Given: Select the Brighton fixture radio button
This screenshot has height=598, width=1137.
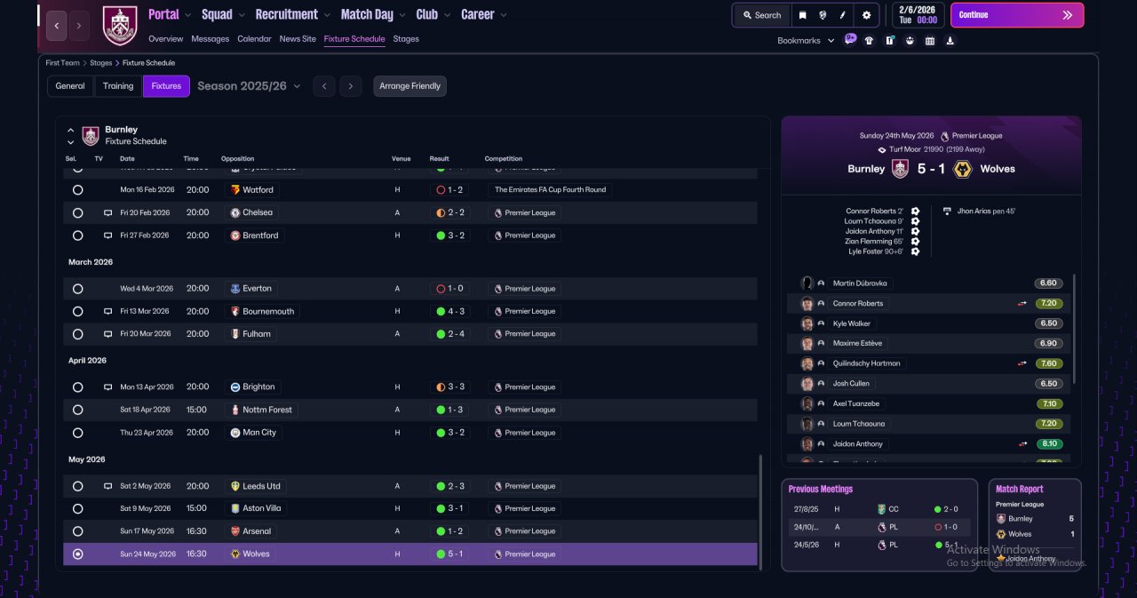Looking at the screenshot, I should click(77, 387).
